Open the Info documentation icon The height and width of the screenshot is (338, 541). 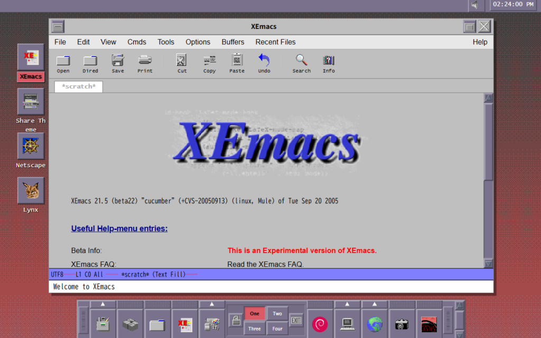coord(329,63)
